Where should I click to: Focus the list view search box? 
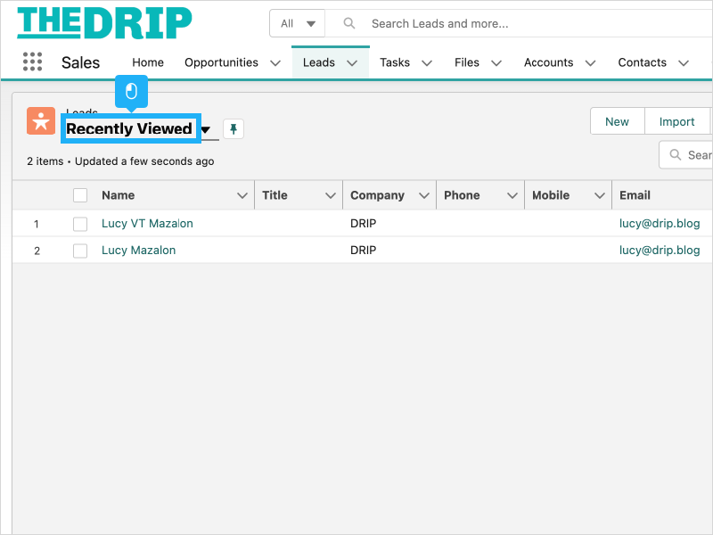pyautogui.click(x=686, y=155)
